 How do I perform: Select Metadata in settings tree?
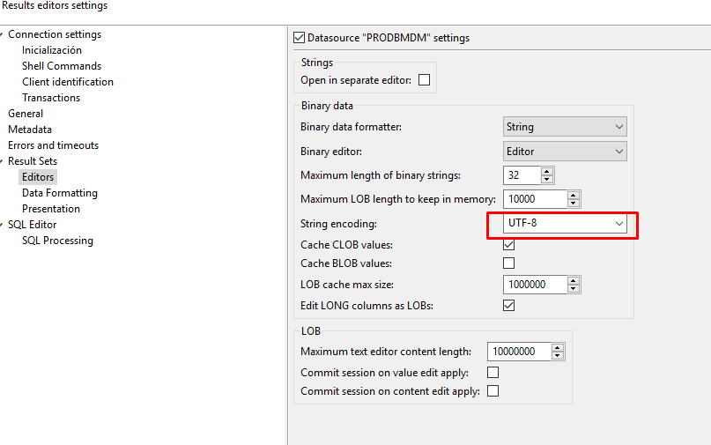point(30,130)
